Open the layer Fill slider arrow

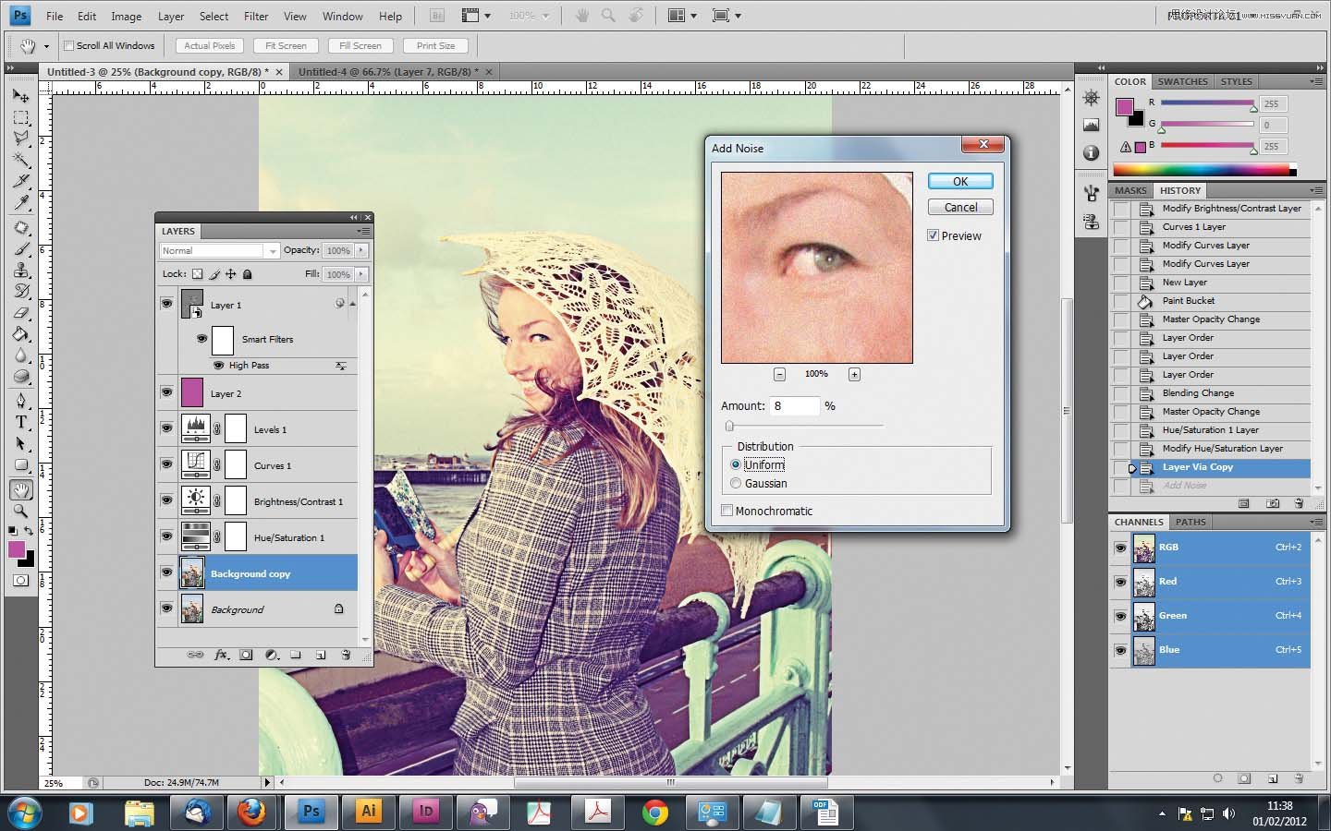tap(361, 274)
